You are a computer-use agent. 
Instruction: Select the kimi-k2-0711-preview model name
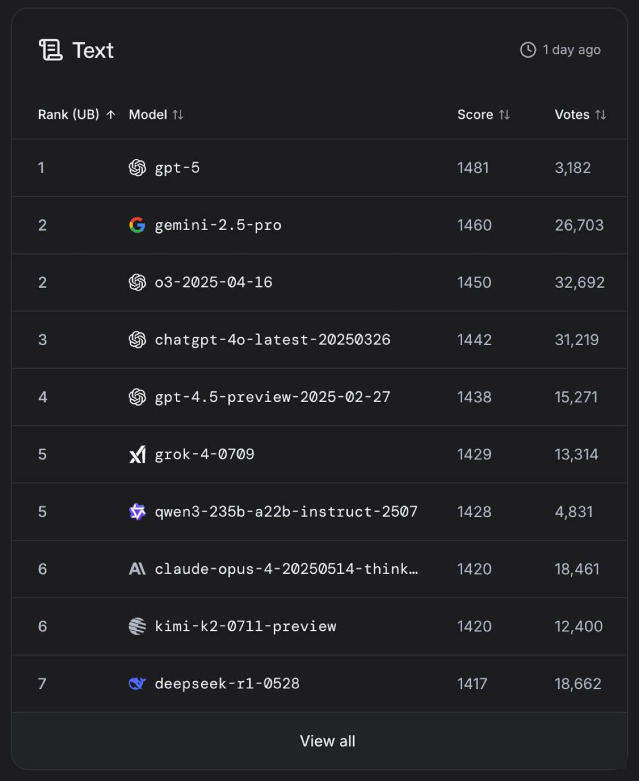(x=245, y=627)
